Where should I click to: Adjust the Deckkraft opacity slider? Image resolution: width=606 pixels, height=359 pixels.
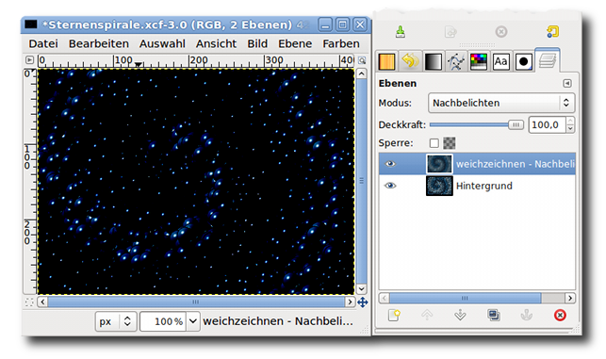[x=477, y=124]
